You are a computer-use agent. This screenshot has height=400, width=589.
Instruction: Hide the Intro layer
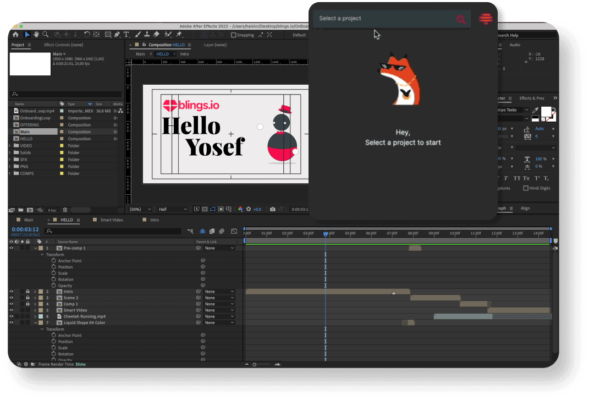pos(11,292)
